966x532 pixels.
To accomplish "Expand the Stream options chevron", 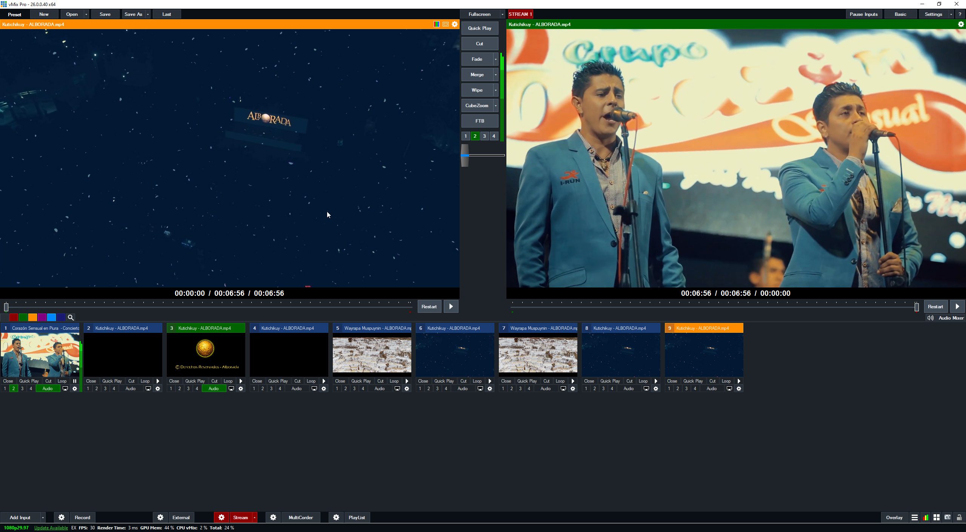I will pyautogui.click(x=255, y=517).
